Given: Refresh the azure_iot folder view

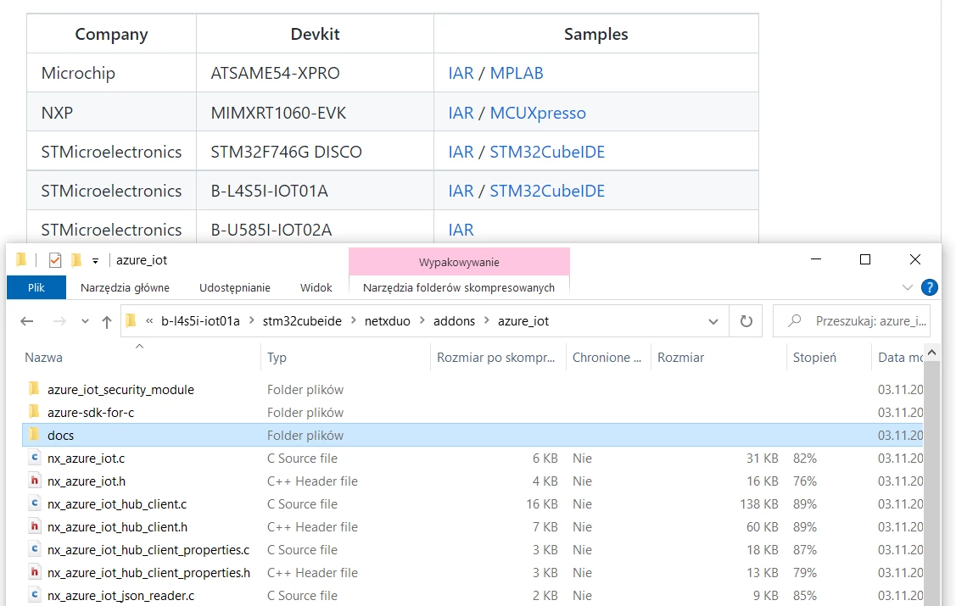Looking at the screenshot, I should click(746, 321).
